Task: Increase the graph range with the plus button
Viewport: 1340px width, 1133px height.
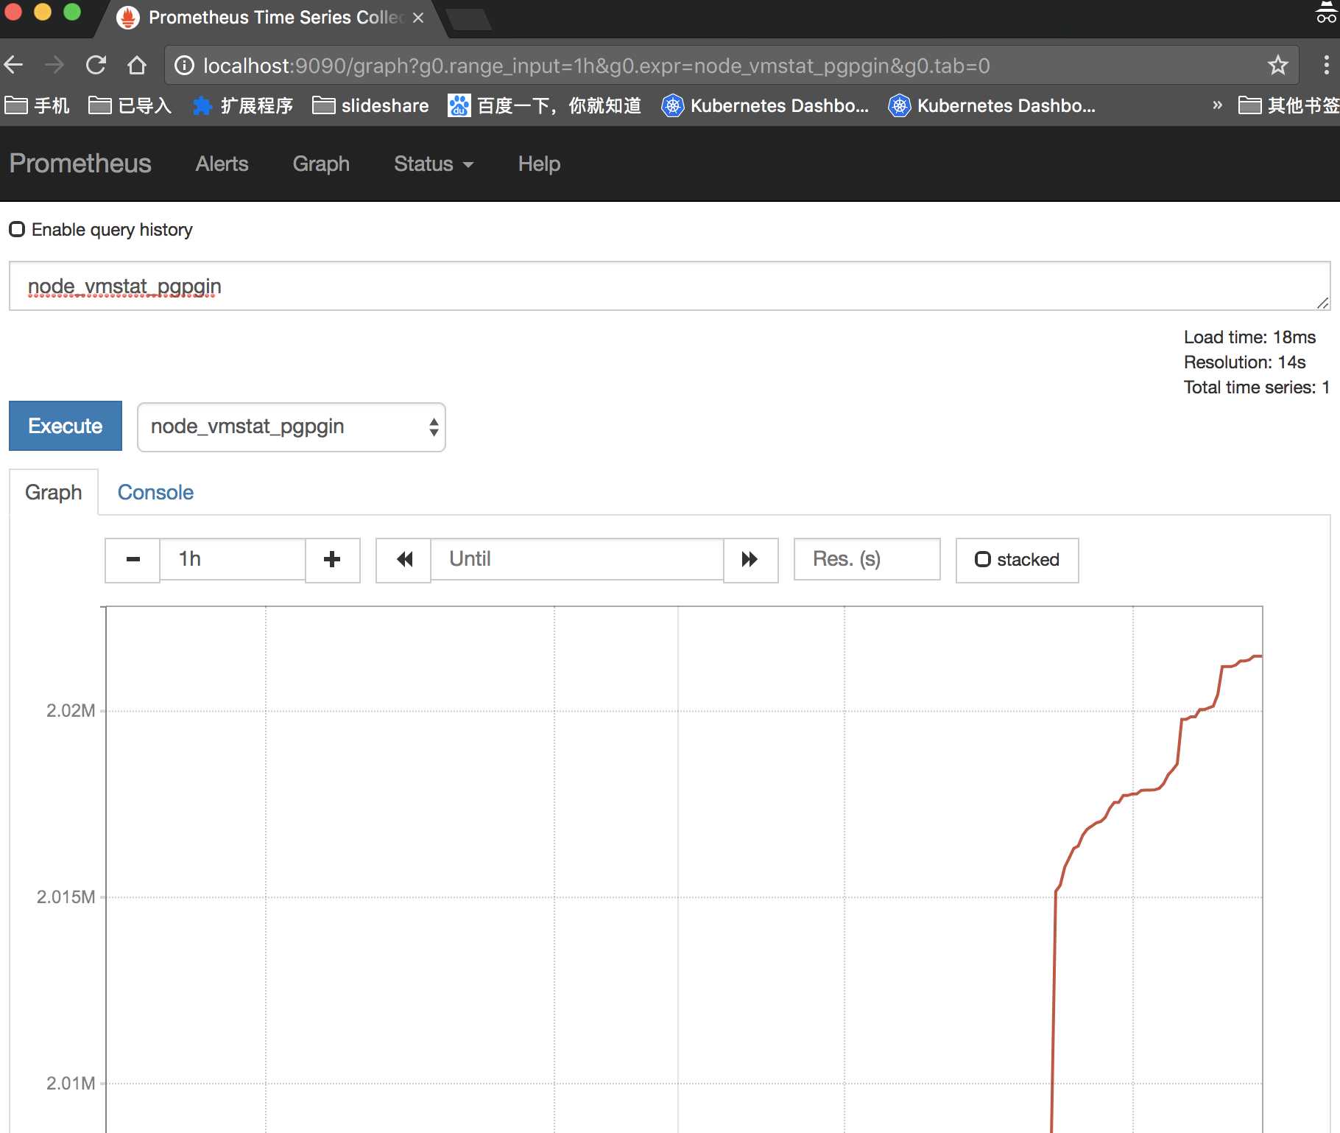Action: point(332,560)
